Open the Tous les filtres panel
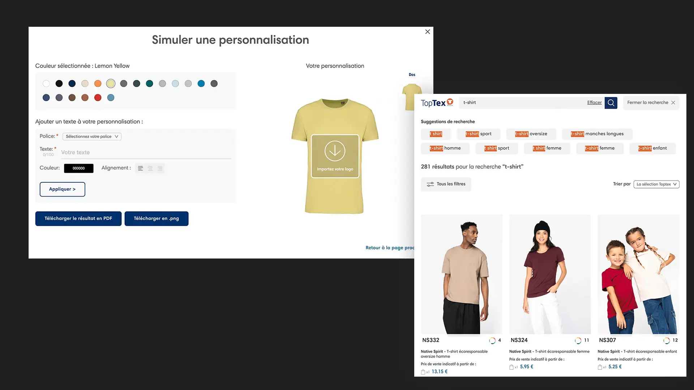Screen dimensions: 694x390 click(446, 184)
